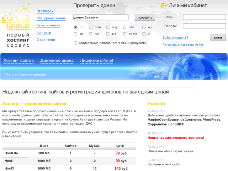
Task: Enable the .su domain checkbox
Action: pos(76,34)
